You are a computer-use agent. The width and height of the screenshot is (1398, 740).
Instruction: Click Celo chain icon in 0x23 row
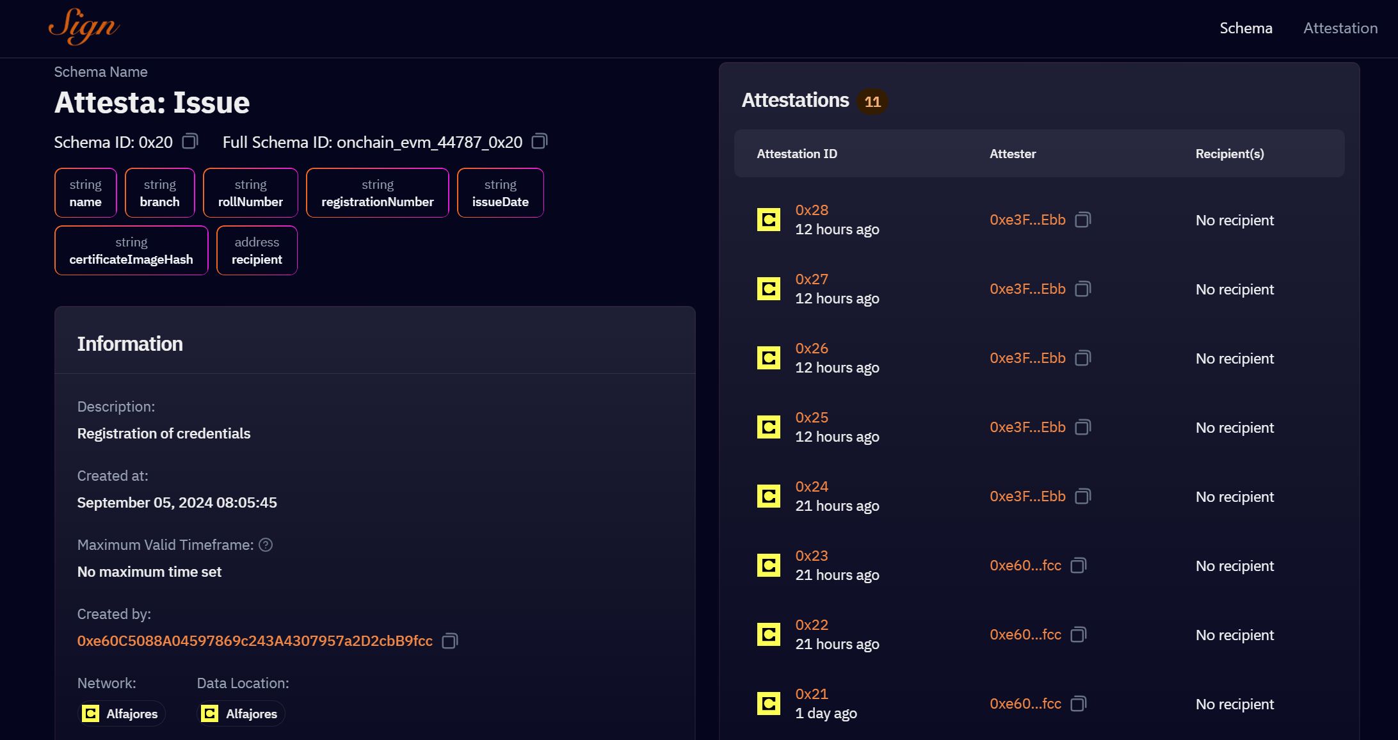[769, 565]
